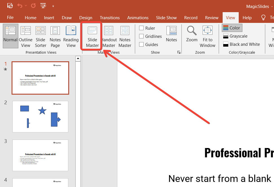Open the File menu

coord(10,18)
